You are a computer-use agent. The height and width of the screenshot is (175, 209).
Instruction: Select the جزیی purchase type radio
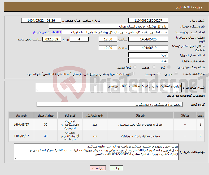pos(176,73)
